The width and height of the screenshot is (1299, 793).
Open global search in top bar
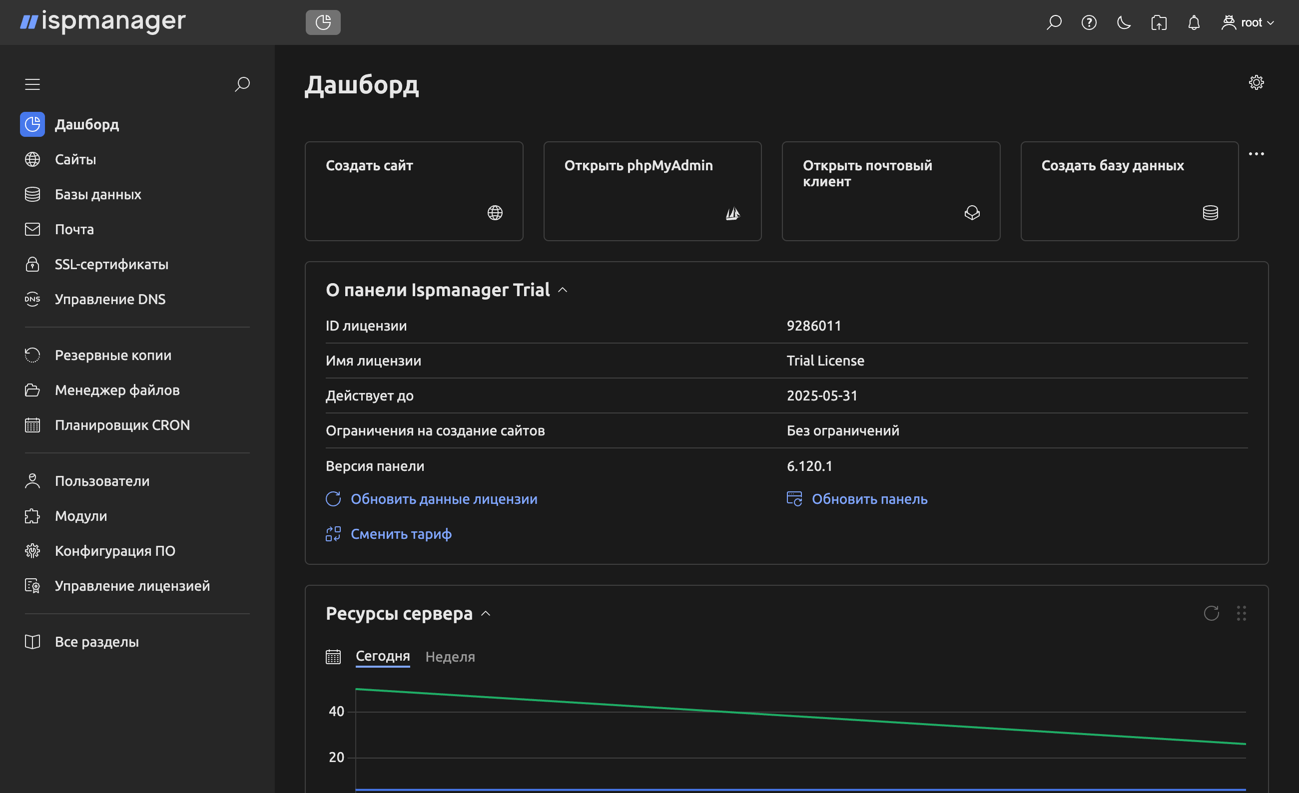coord(1054,22)
